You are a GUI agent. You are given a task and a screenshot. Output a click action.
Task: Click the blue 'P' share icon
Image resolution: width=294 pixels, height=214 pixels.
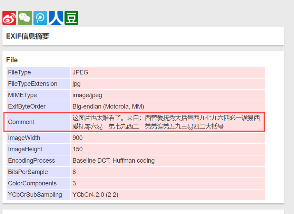pyautogui.click(x=40, y=18)
